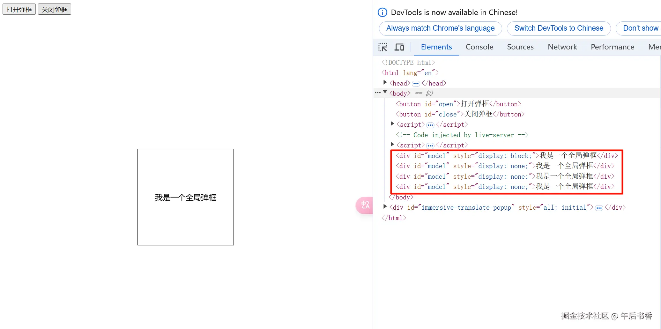661x329 pixels.
Task: Choose Always match Chrome's language
Action: (x=440, y=28)
